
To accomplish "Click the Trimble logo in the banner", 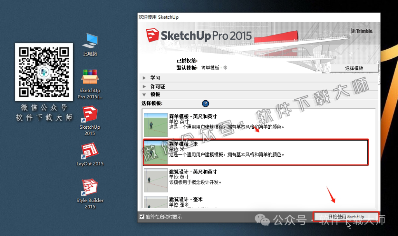I will pyautogui.click(x=361, y=31).
